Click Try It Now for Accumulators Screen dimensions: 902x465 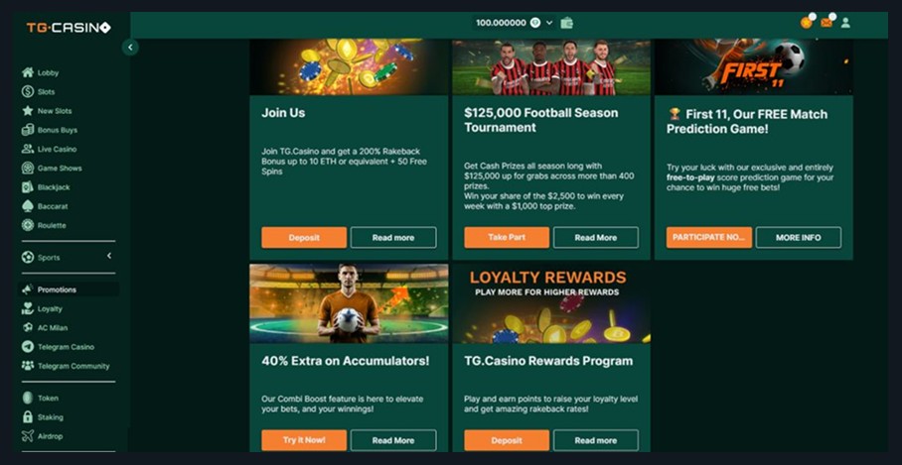[304, 440]
